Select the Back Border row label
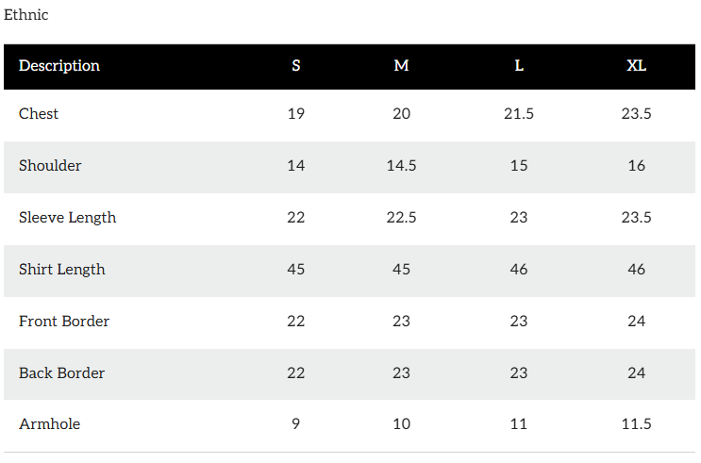The width and height of the screenshot is (701, 463). (x=62, y=373)
